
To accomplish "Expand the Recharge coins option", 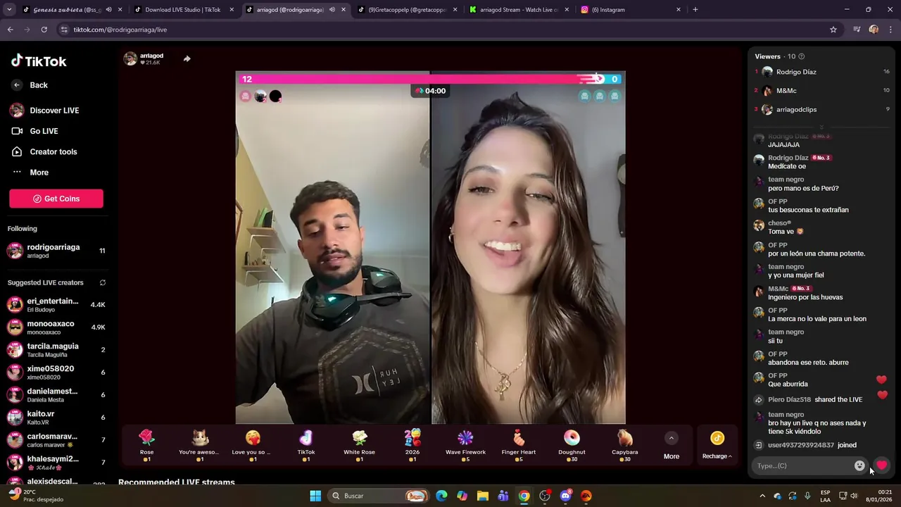I will click(x=717, y=446).
